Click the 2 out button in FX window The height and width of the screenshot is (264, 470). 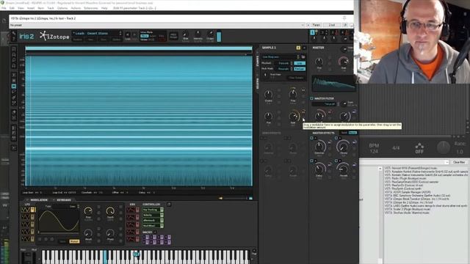(x=332, y=25)
